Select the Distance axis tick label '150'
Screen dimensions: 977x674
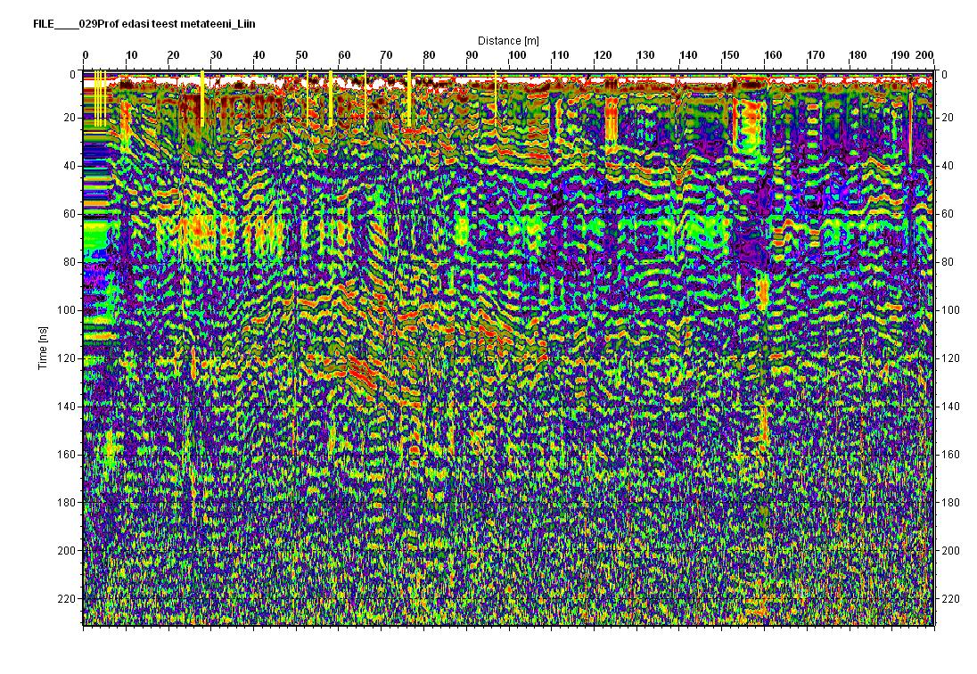click(730, 54)
